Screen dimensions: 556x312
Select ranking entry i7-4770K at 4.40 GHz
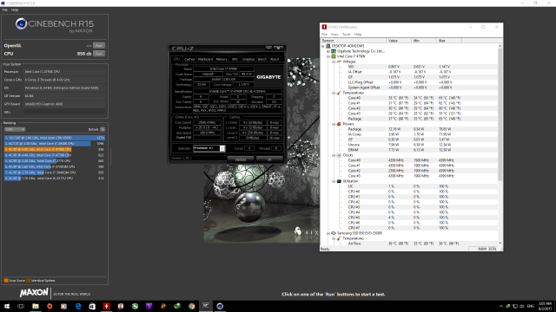pos(55,155)
